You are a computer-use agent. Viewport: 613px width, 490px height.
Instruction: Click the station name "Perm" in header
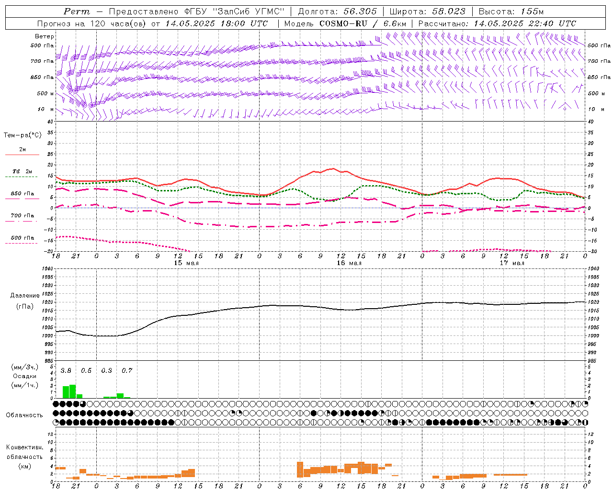pos(77,11)
